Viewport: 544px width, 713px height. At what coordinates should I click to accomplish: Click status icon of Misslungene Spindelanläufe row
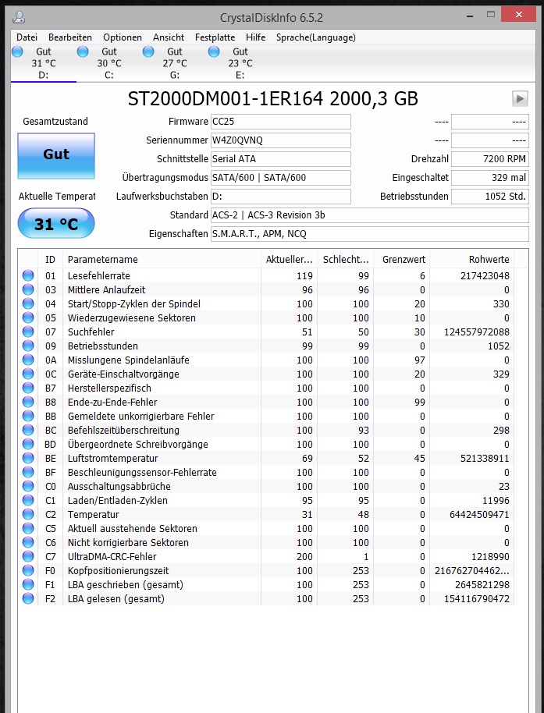point(28,360)
